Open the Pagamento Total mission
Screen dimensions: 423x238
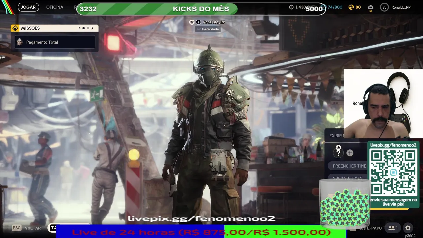click(55, 42)
